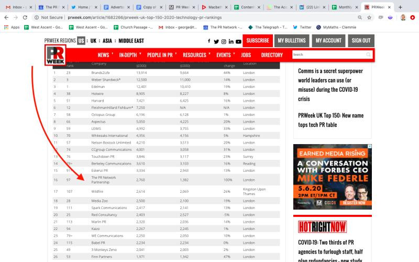
Task: Click the Earned Media Rising ad banner
Action: 333,177
